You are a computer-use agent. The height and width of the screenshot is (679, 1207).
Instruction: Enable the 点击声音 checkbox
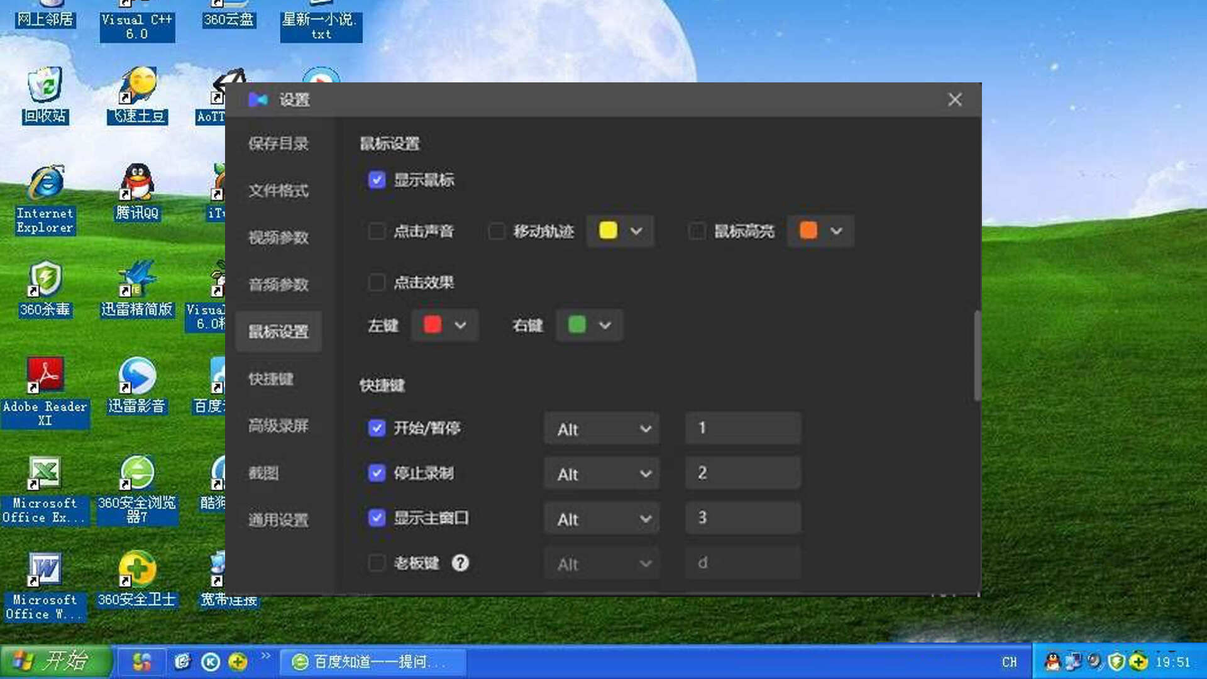coord(377,231)
